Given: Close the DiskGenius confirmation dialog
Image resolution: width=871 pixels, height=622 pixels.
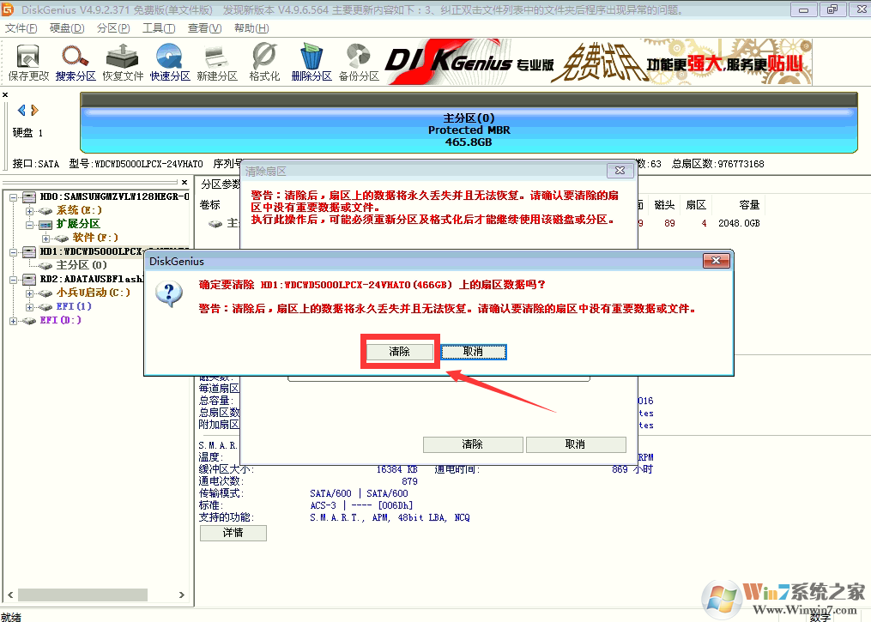Looking at the screenshot, I should [716, 261].
